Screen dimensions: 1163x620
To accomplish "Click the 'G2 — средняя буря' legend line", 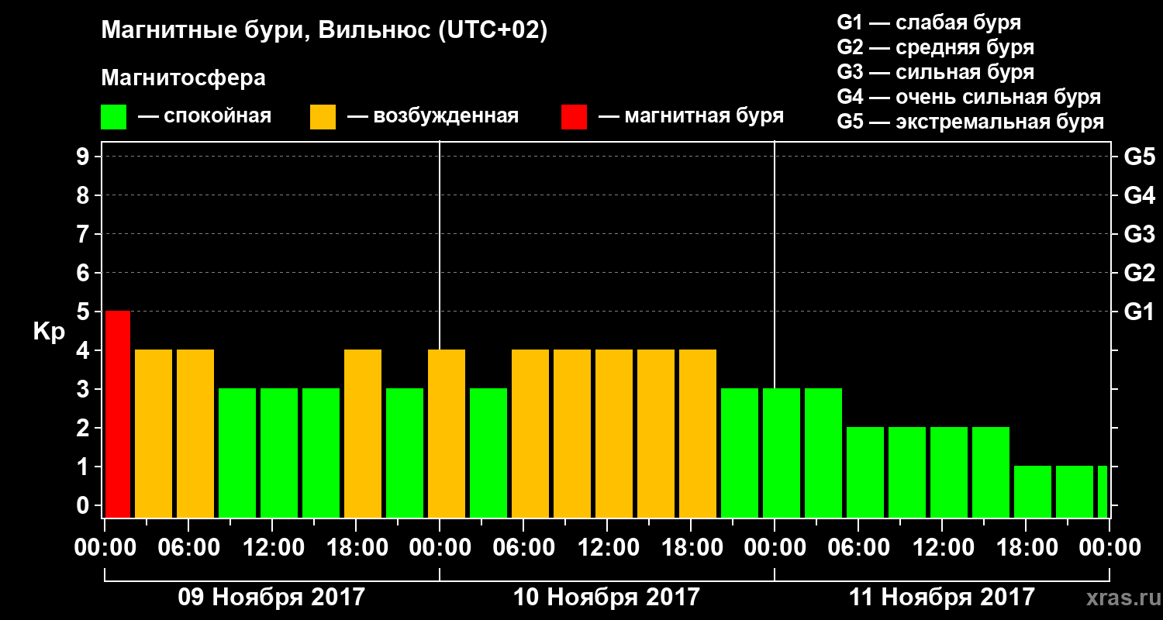I will tap(935, 47).
